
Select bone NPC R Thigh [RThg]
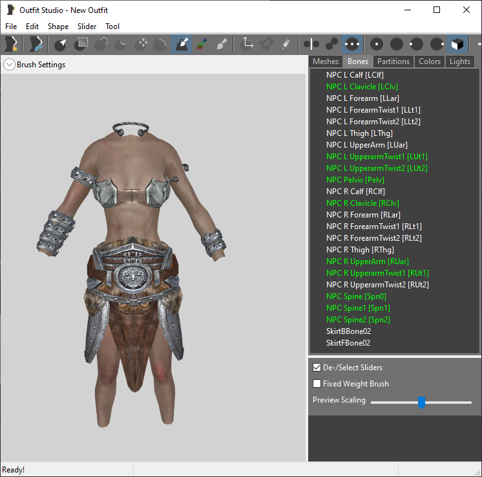[360, 250]
